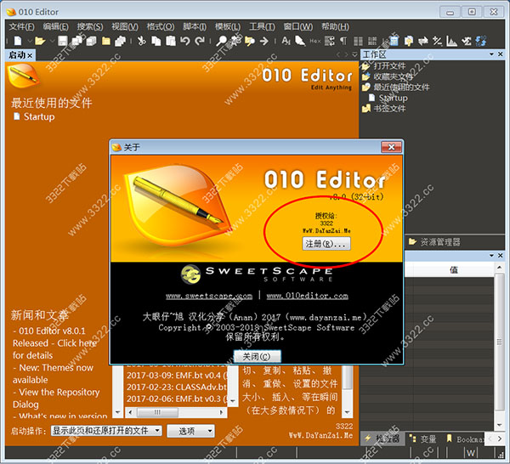Click the 注册(R)... button in About dialog
This screenshot has height=464, width=510.
326,244
